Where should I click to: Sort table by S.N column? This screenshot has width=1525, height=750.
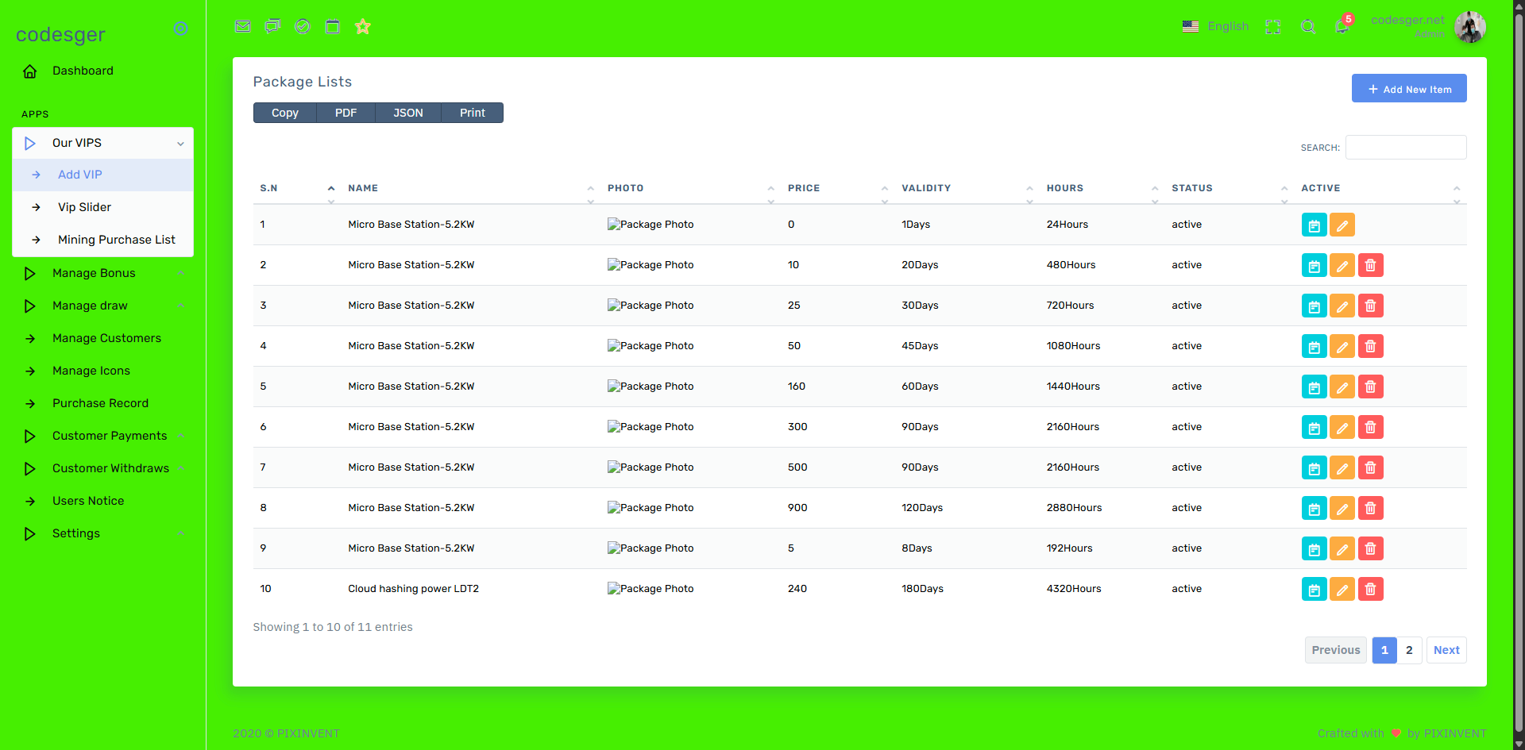[297, 189]
